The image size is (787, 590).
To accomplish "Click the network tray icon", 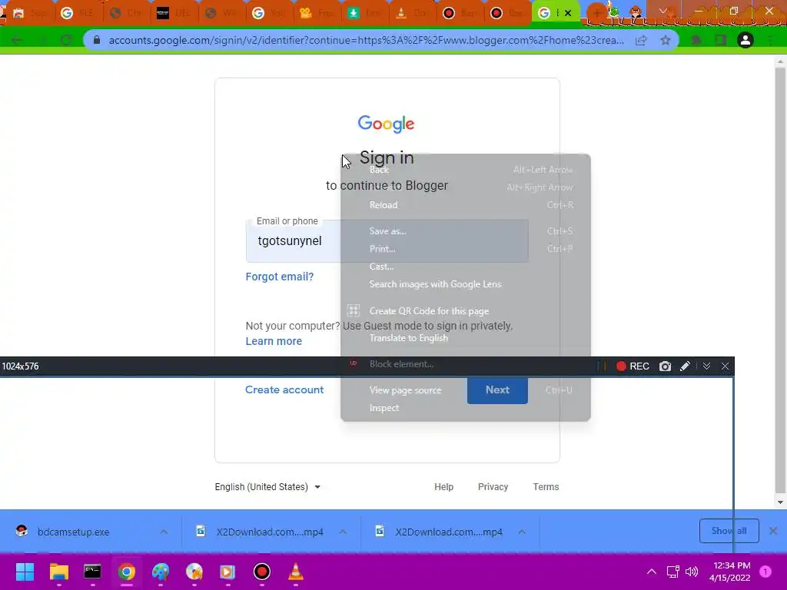I will pos(673,572).
